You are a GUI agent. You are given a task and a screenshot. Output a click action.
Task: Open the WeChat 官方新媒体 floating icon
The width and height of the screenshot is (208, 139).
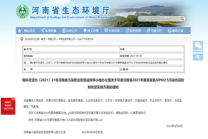pos(198,46)
